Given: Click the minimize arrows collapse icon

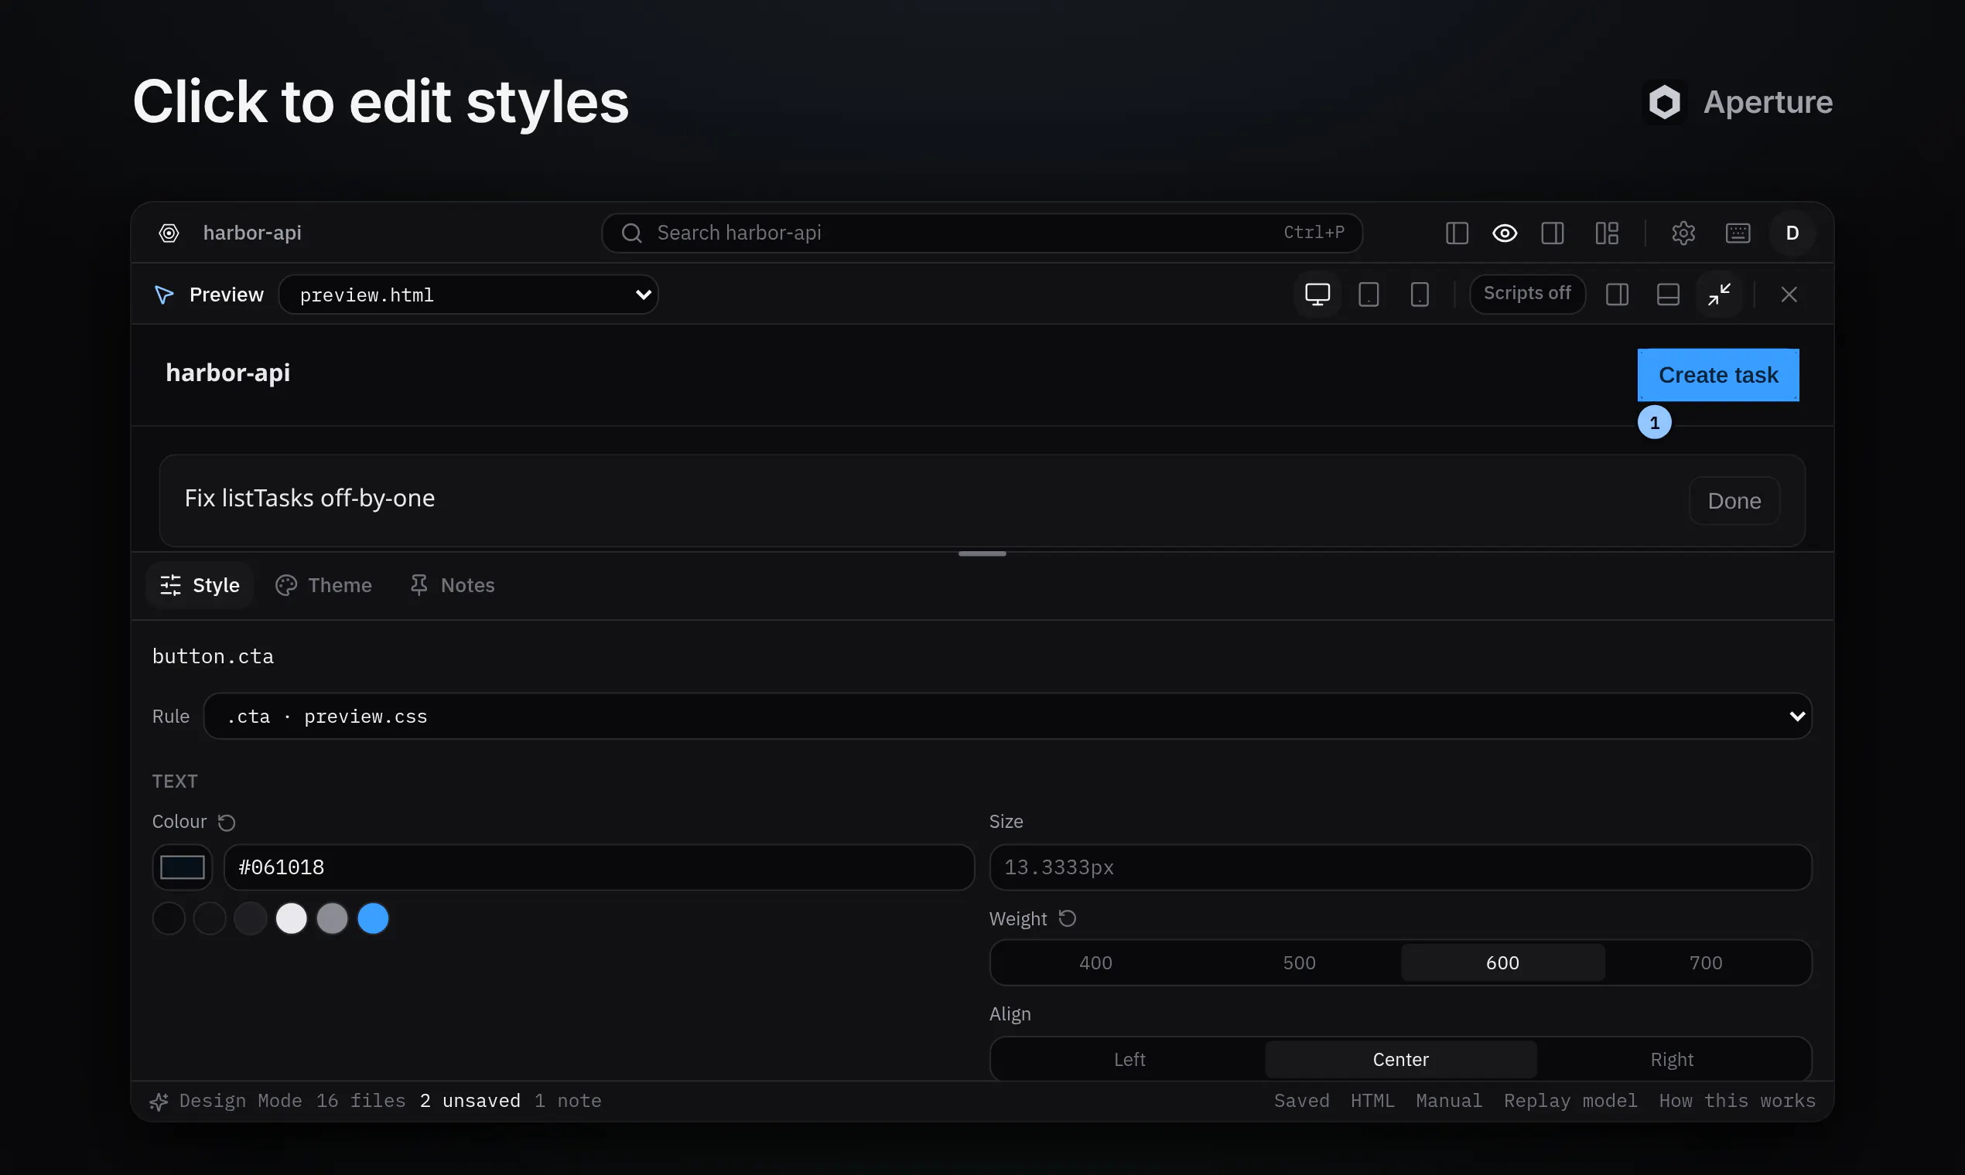Looking at the screenshot, I should (x=1718, y=295).
